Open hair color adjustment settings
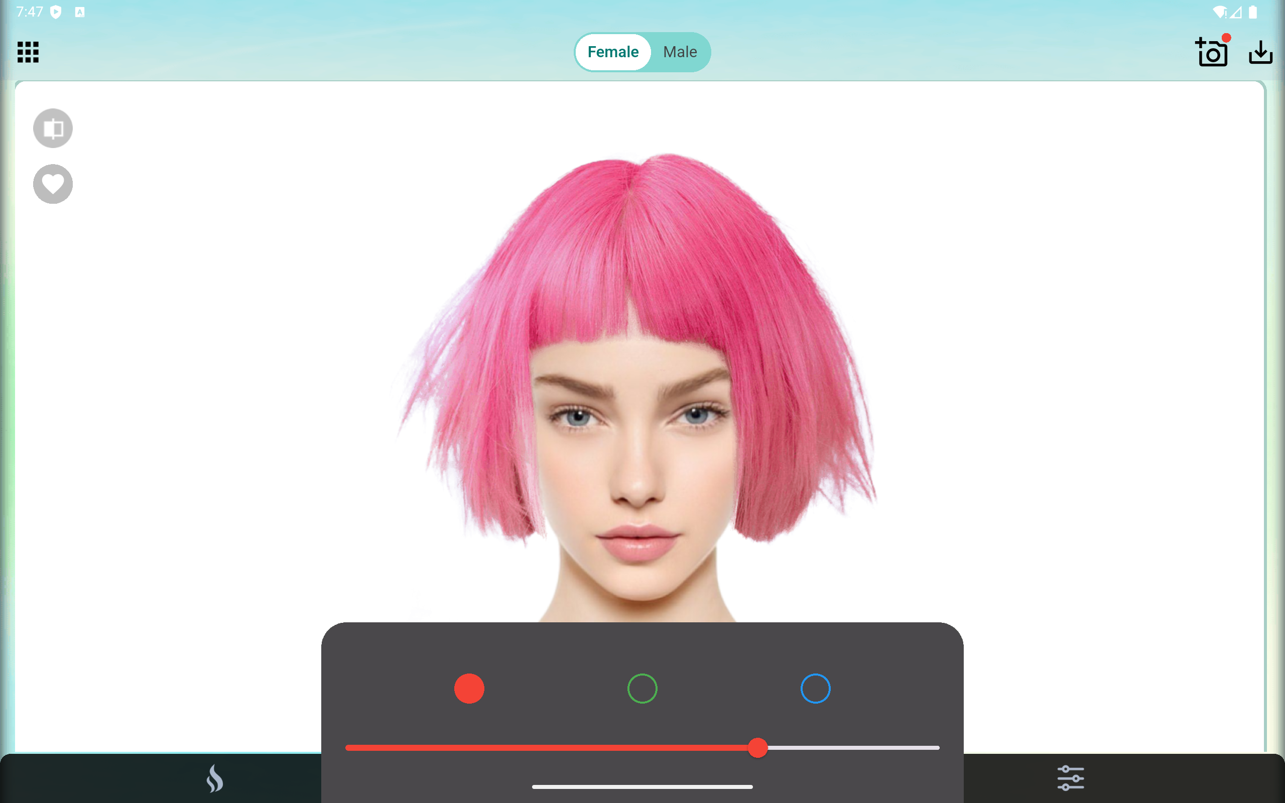The image size is (1285, 803). coord(1072,777)
